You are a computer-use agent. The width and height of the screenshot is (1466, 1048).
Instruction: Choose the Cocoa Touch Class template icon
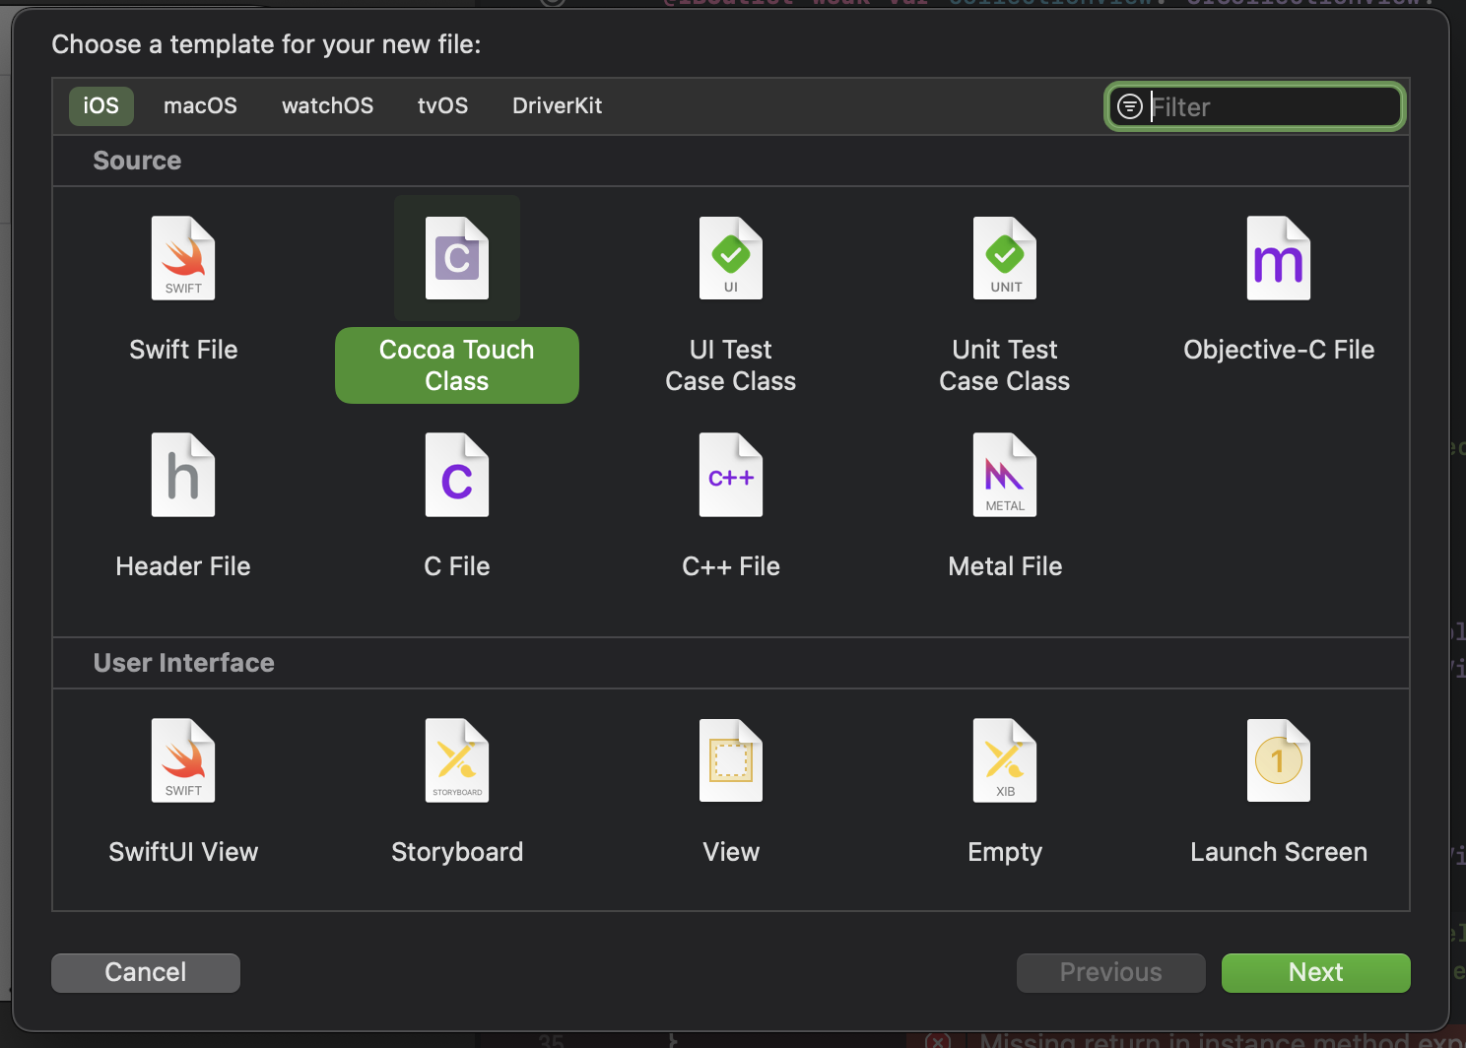[x=457, y=258]
